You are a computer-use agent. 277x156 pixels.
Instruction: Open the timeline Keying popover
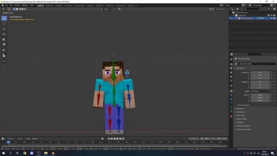point(21,139)
